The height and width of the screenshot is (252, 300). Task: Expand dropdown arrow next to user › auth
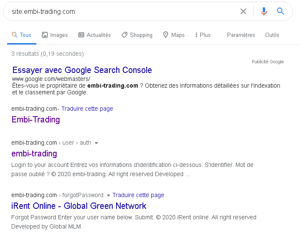coord(96,143)
